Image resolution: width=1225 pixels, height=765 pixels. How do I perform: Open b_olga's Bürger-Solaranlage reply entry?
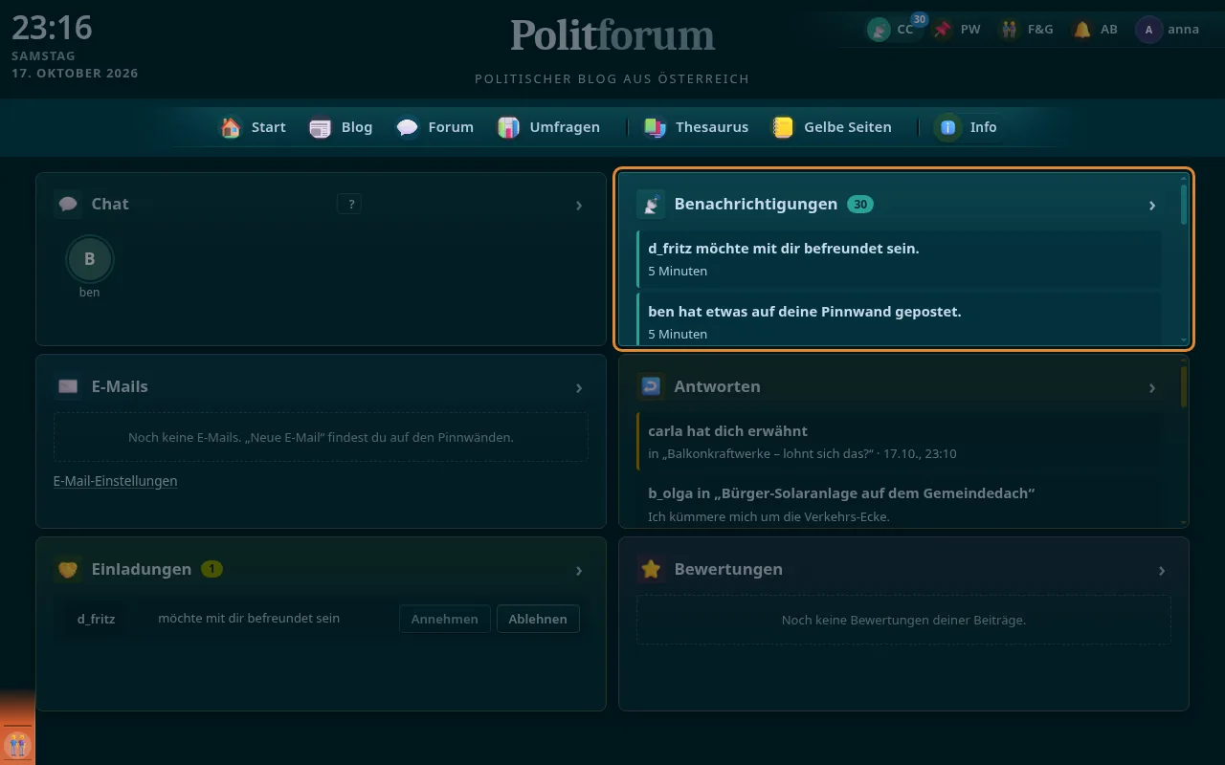point(899,502)
